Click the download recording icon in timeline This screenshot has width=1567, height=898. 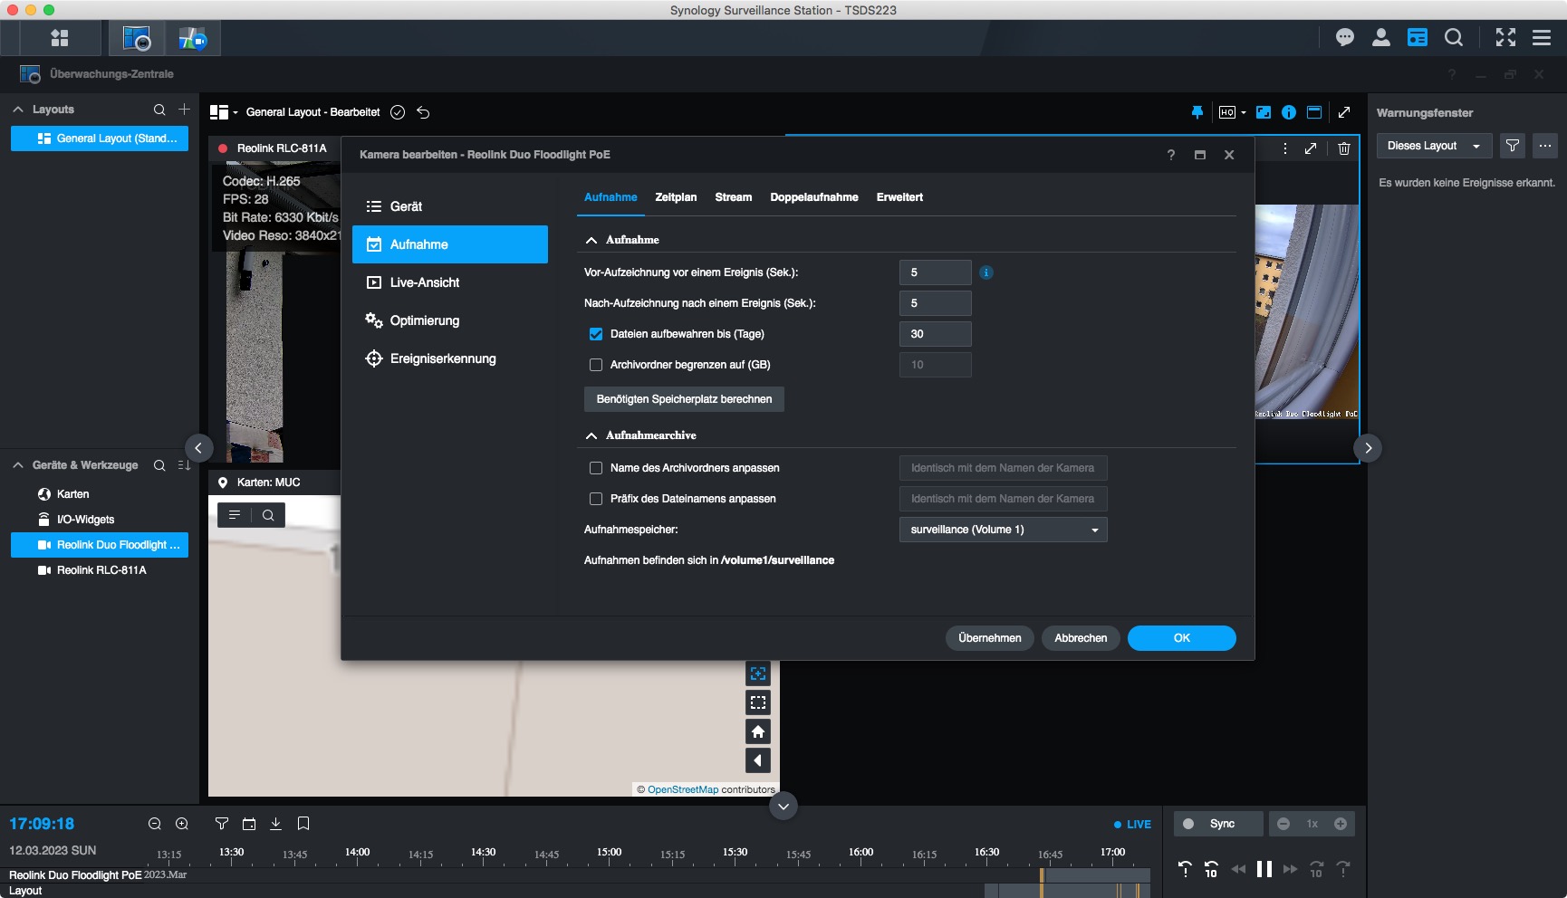click(x=276, y=824)
